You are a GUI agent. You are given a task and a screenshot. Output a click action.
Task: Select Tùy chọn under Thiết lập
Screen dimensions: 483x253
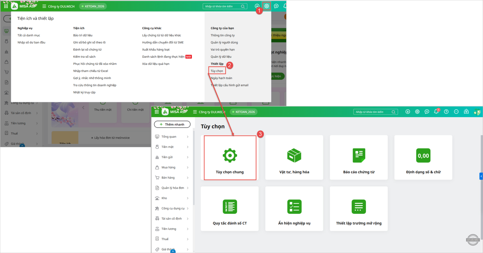(217, 71)
